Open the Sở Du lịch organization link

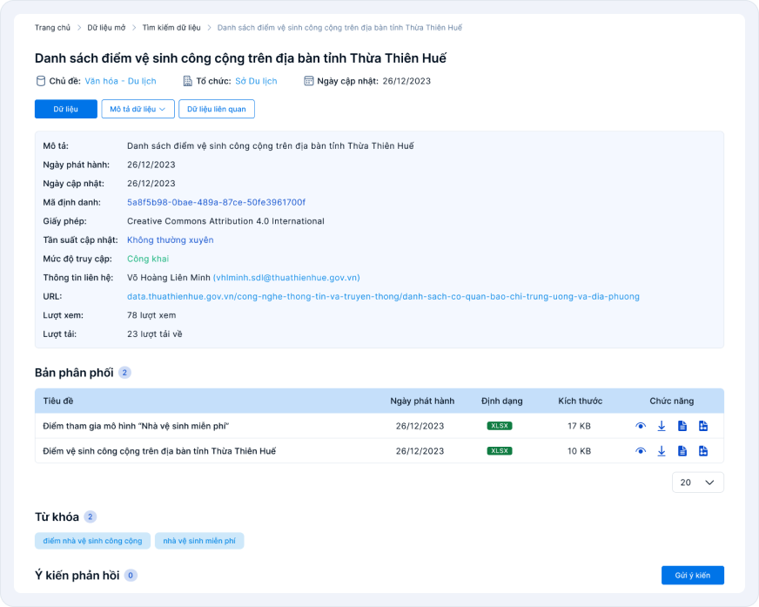(256, 81)
